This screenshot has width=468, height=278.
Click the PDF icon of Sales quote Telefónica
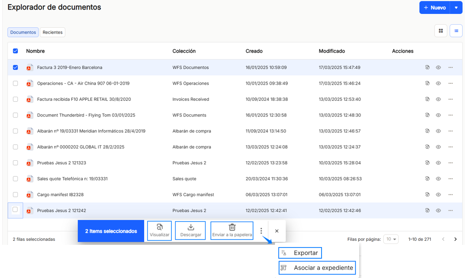pyautogui.click(x=29, y=179)
